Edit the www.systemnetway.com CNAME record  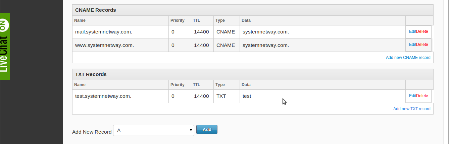(412, 45)
